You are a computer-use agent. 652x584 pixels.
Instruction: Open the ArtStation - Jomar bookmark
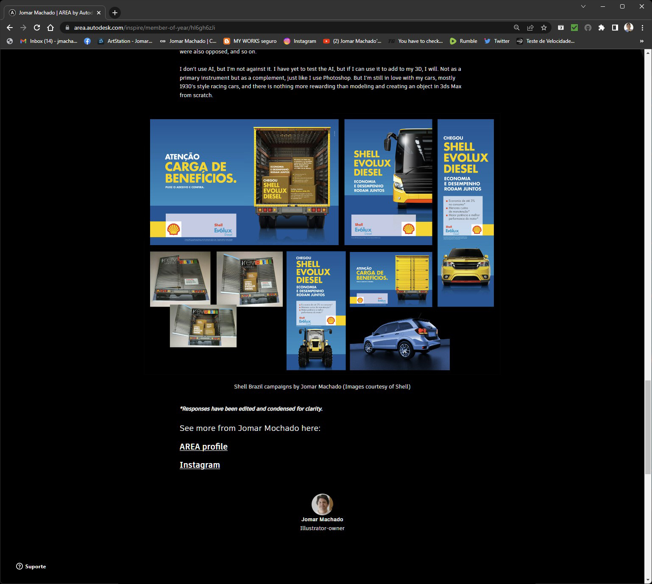pyautogui.click(x=125, y=41)
